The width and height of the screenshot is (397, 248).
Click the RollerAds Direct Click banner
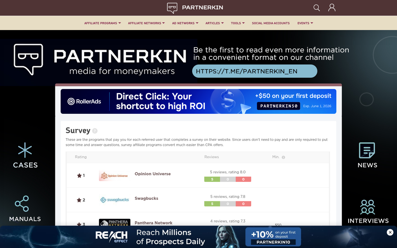pos(198,101)
